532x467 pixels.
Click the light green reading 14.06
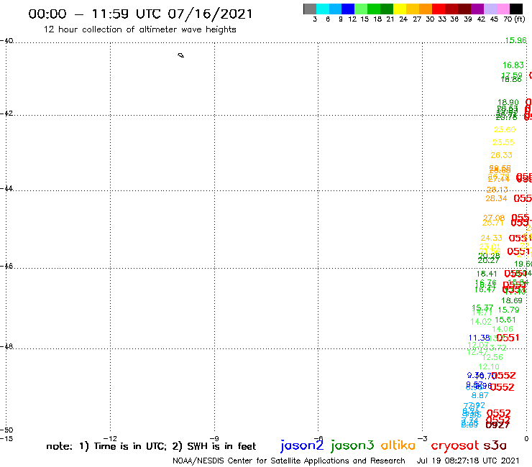[x=502, y=329]
